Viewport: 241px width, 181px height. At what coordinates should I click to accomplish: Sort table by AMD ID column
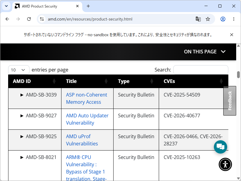coord(35,81)
